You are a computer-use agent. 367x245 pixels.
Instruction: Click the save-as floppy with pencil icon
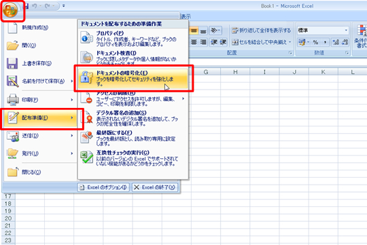[13, 81]
